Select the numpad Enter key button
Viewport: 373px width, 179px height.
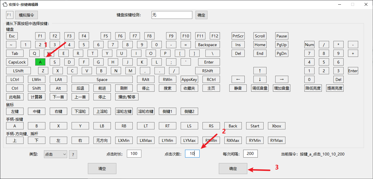tap(353, 71)
